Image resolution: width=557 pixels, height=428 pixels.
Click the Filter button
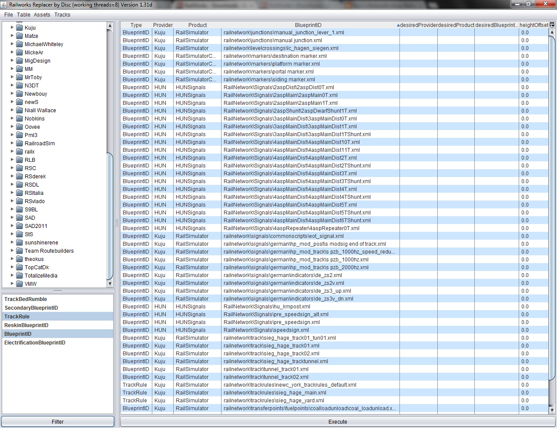click(x=57, y=421)
